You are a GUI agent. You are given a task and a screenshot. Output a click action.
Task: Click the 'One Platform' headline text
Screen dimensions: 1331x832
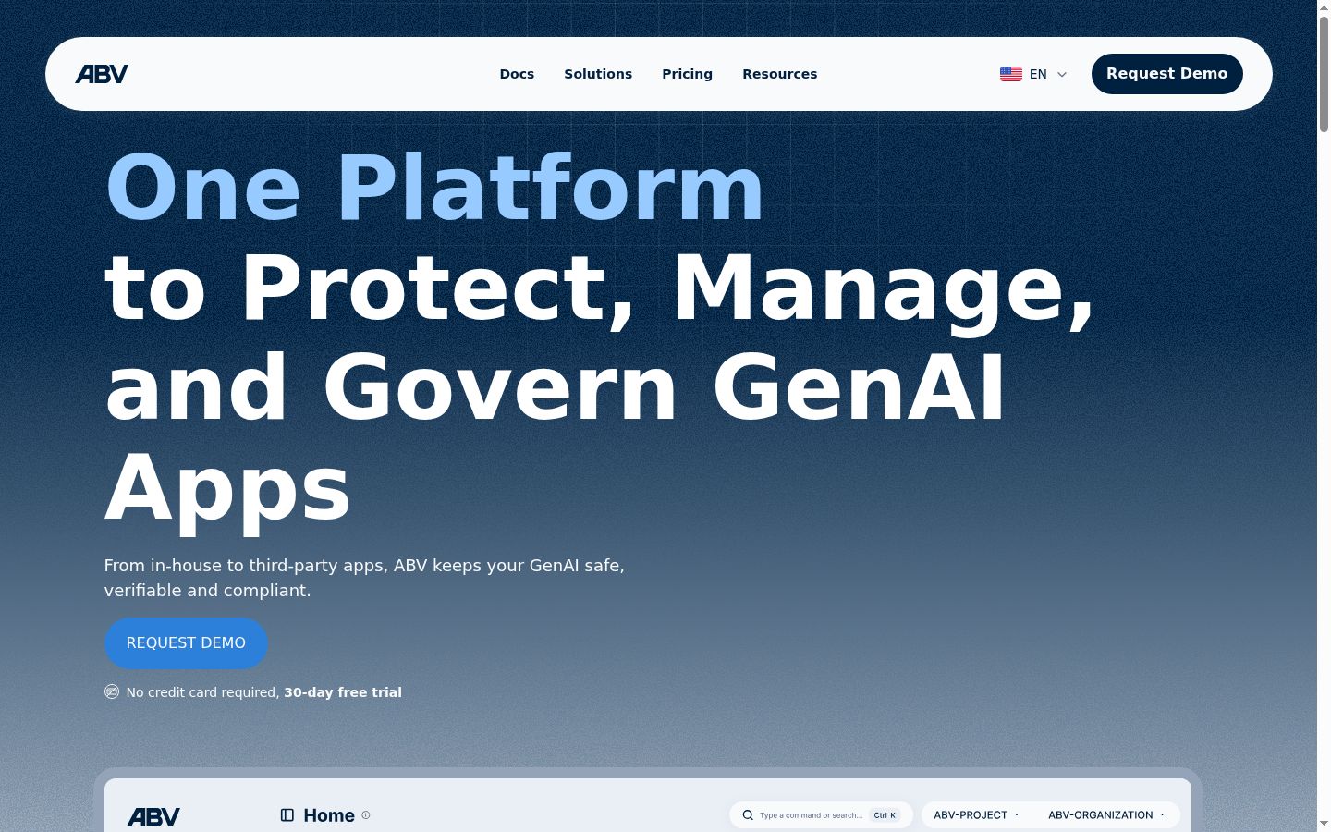434,188
